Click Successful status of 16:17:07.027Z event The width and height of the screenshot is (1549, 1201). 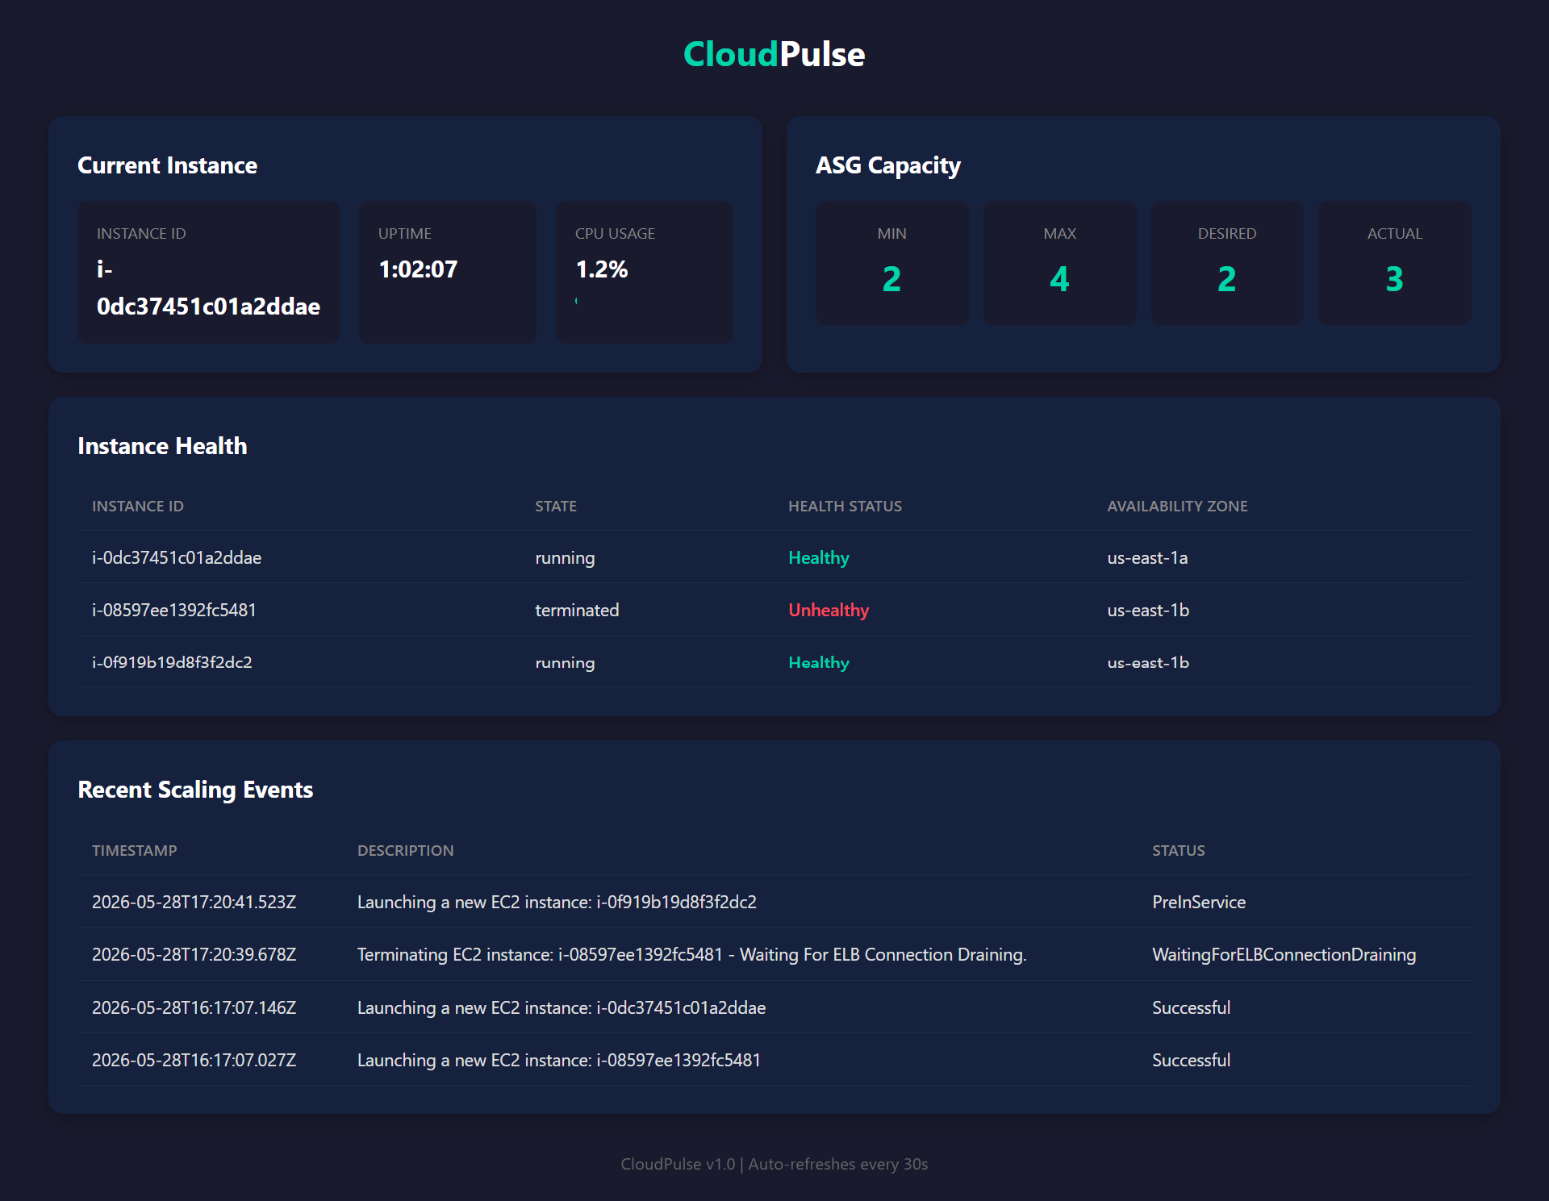pos(1191,1061)
